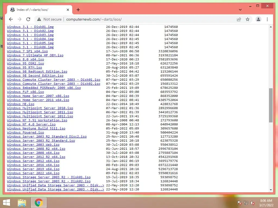Open Windows 98 Redtoast Edition.iso link
Viewport: 278px width, 208px height.
point(37,71)
